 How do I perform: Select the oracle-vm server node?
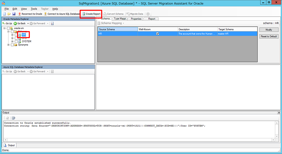19,28
